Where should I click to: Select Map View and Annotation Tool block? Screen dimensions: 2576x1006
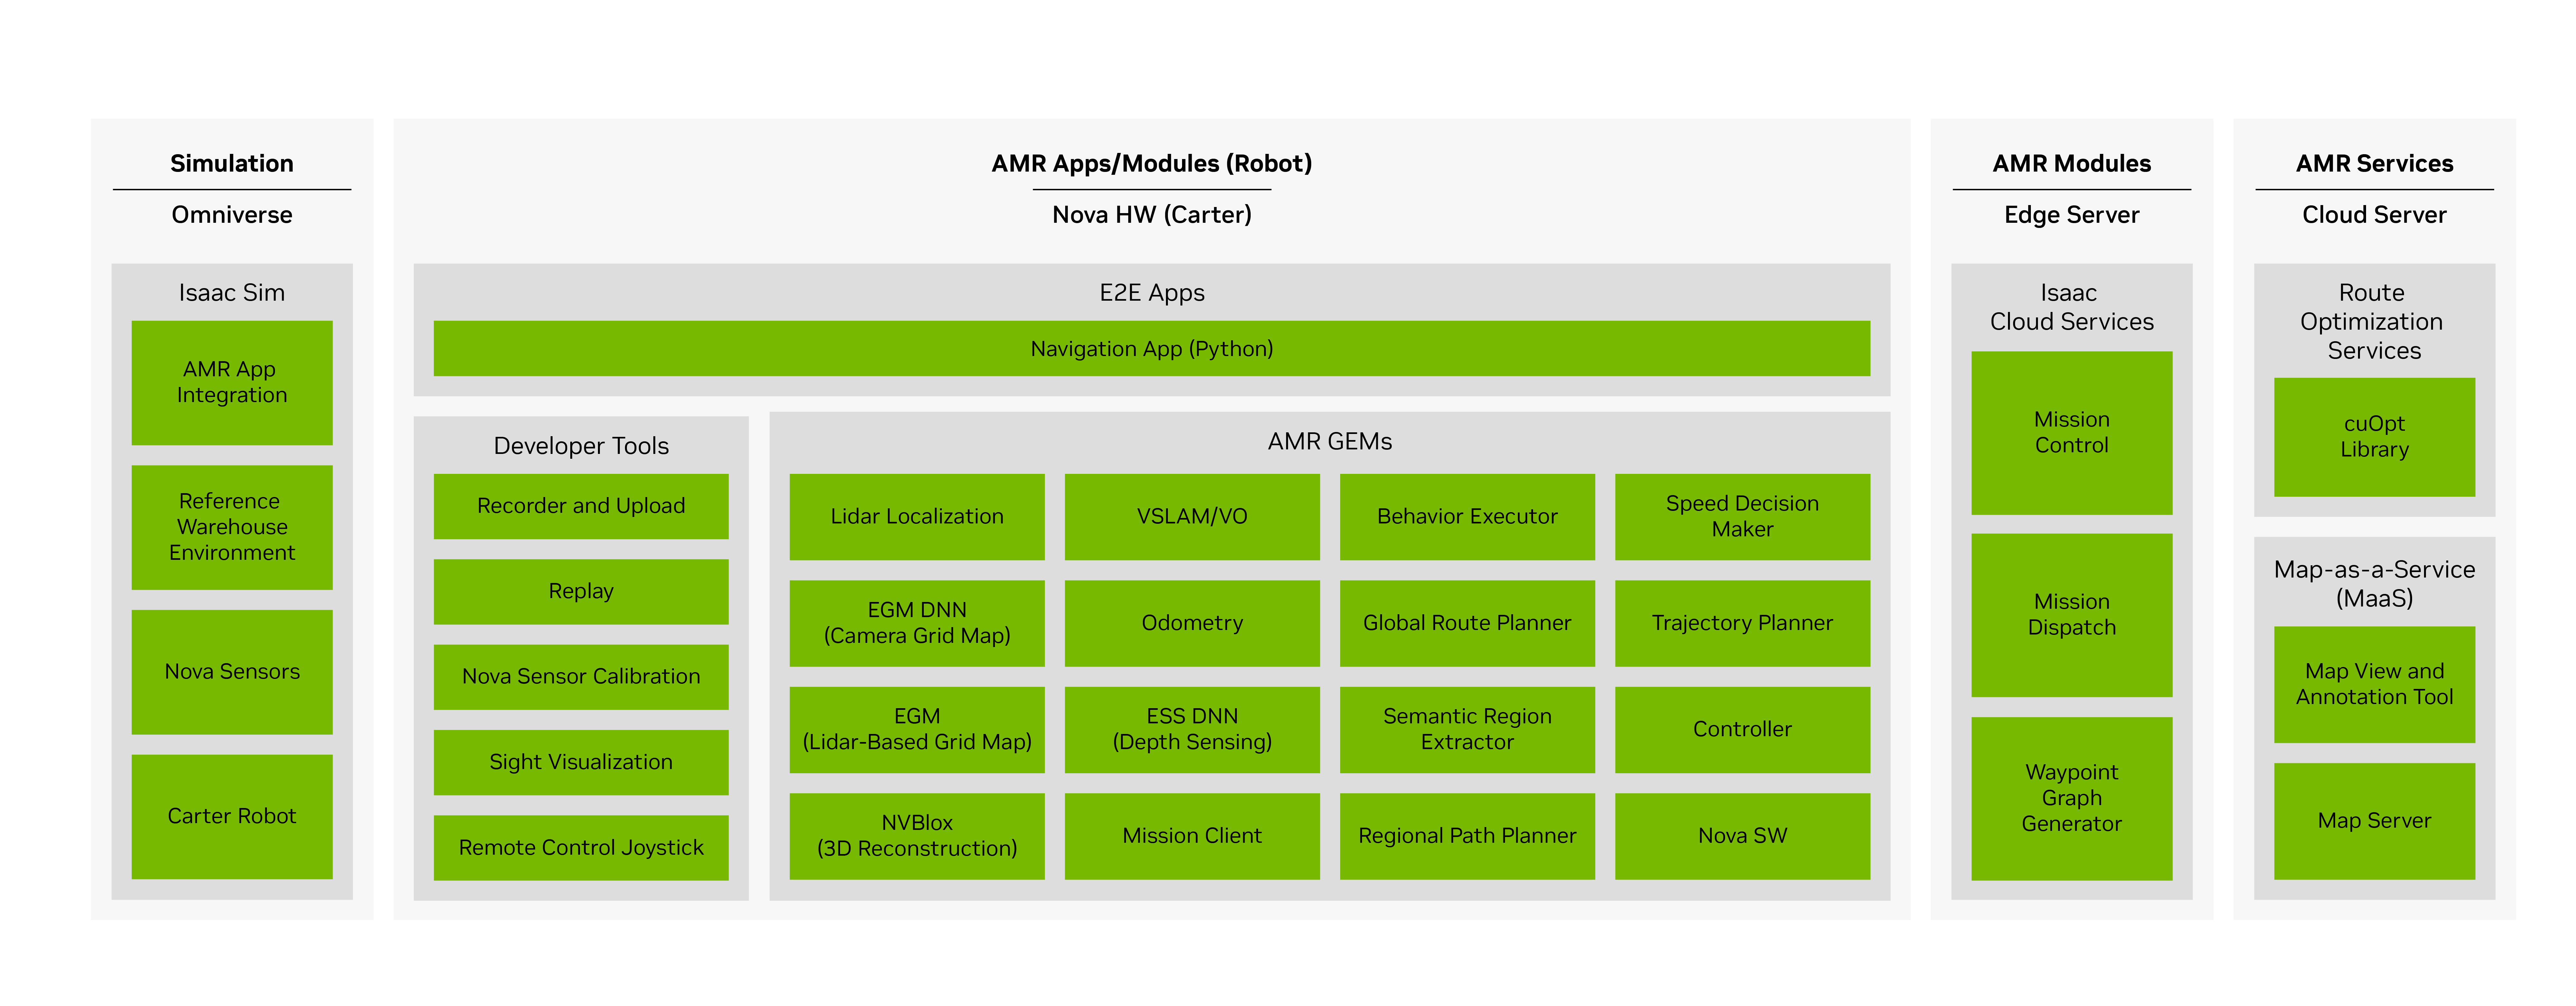[2375, 685]
